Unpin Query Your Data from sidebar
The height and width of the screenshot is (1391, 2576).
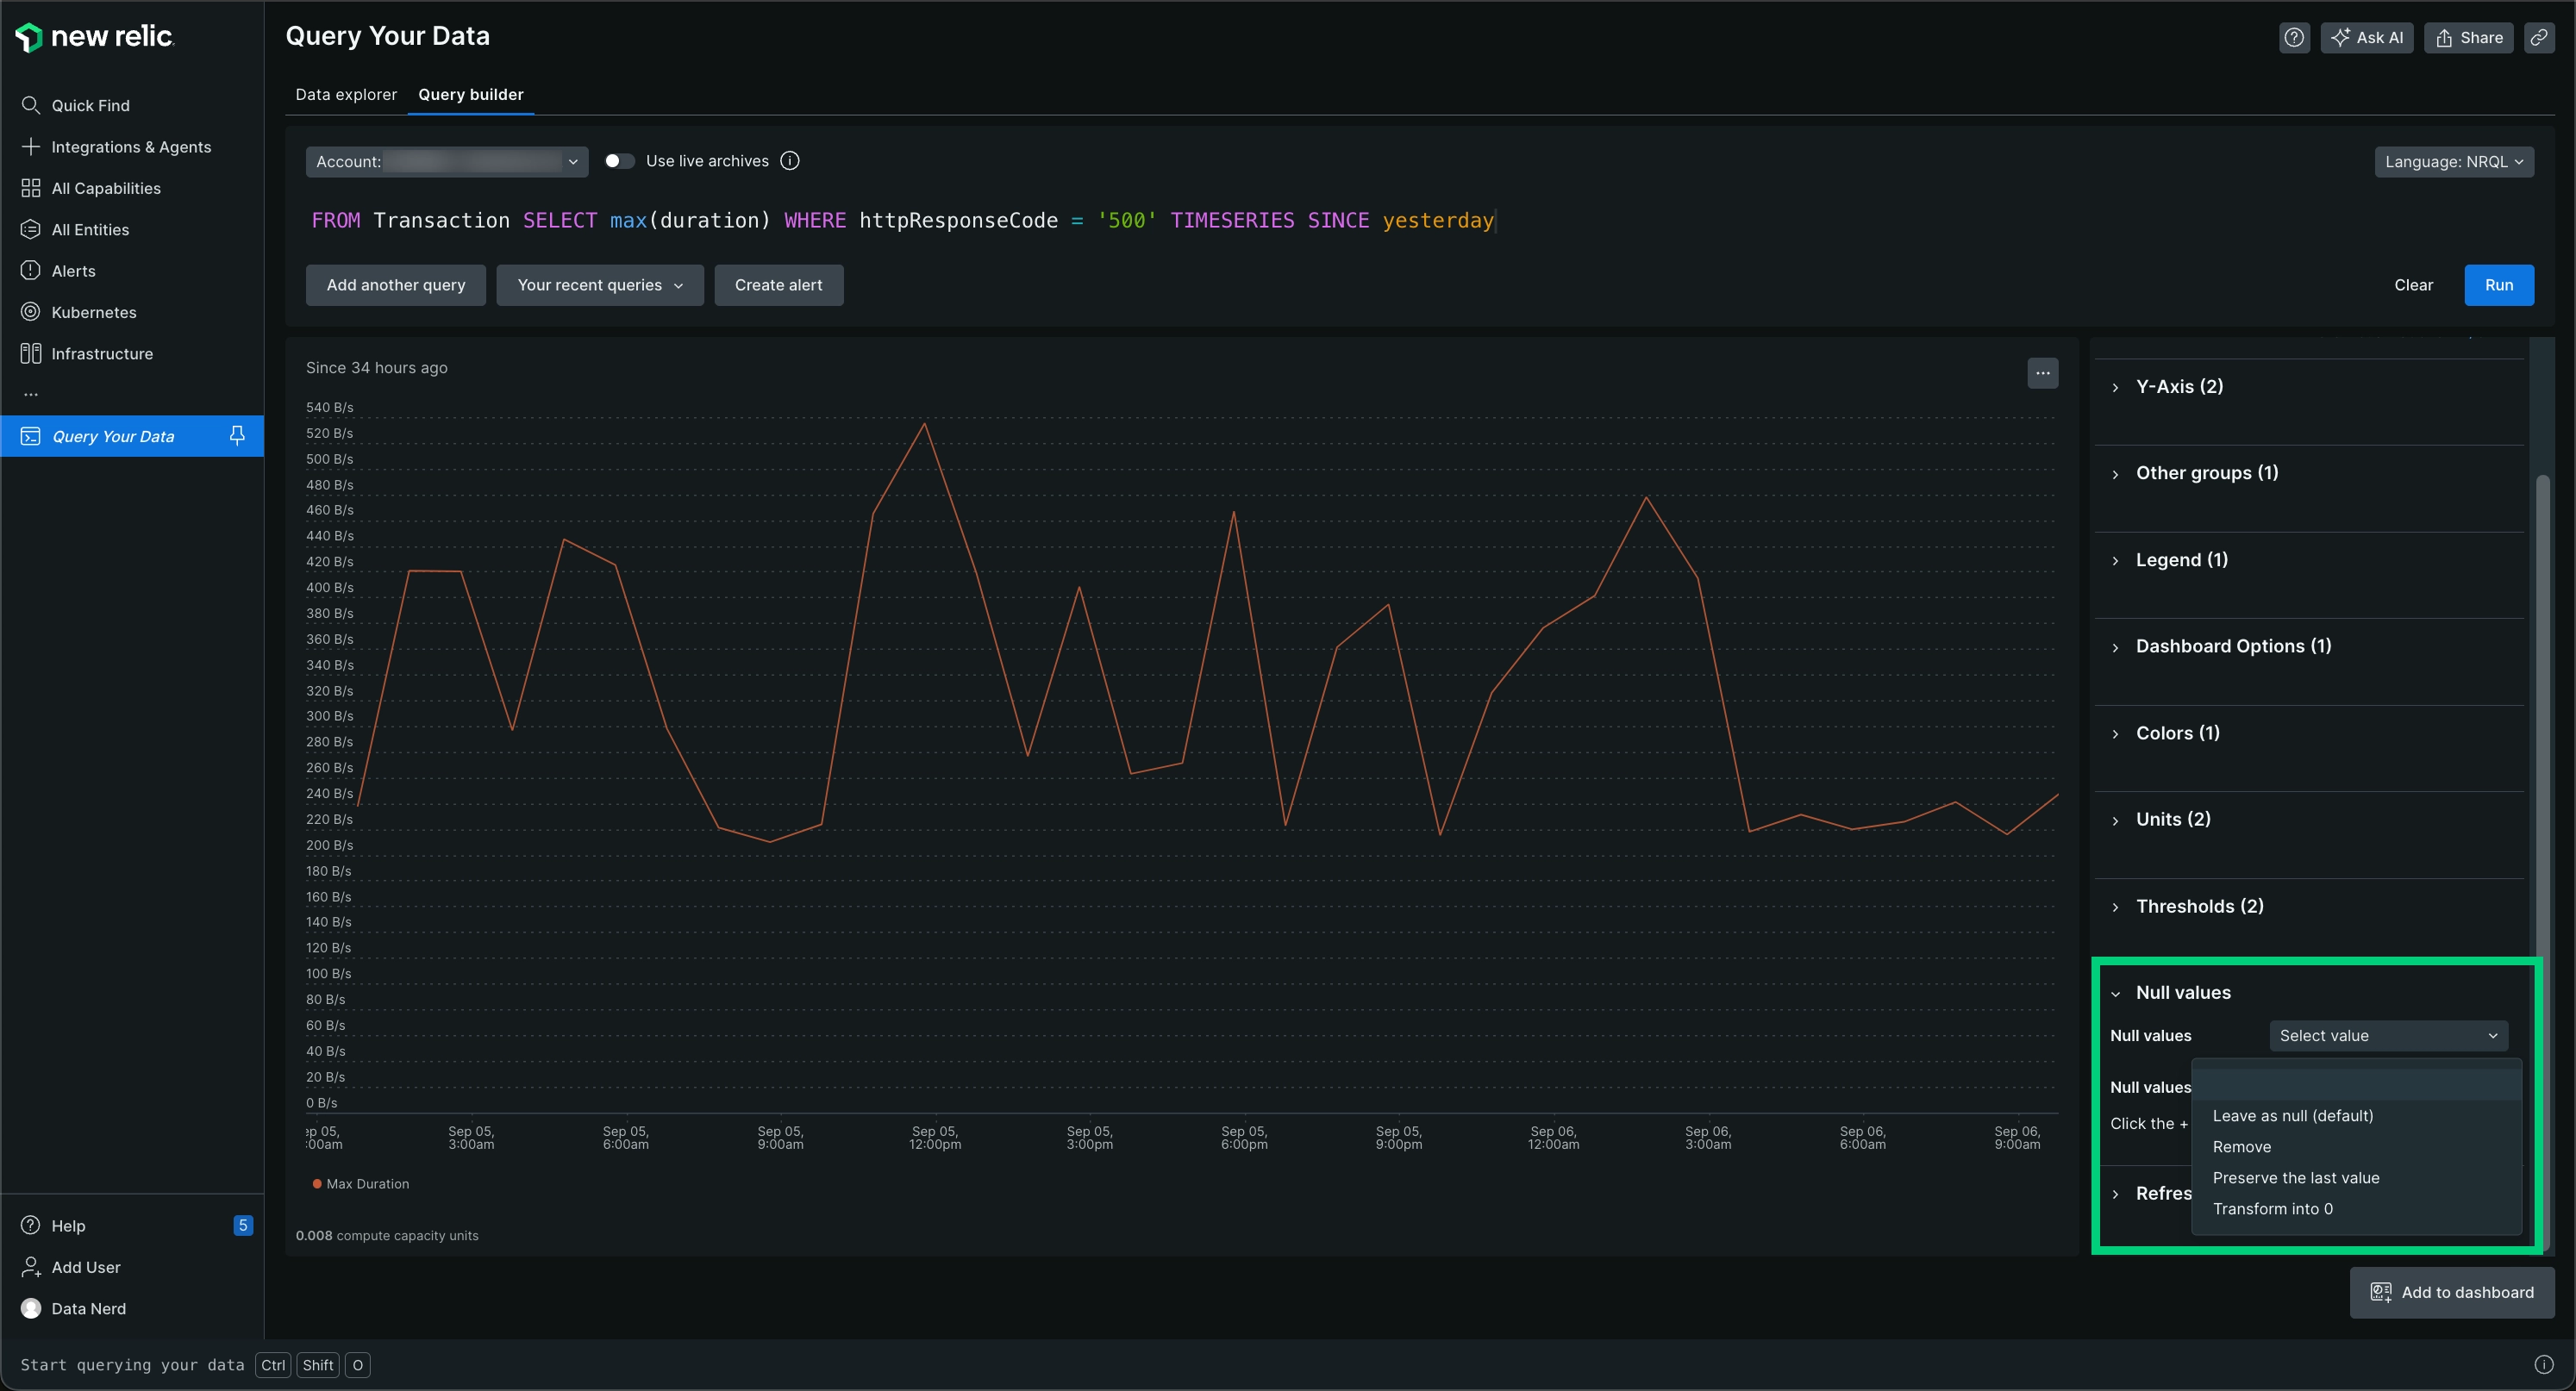click(x=237, y=436)
